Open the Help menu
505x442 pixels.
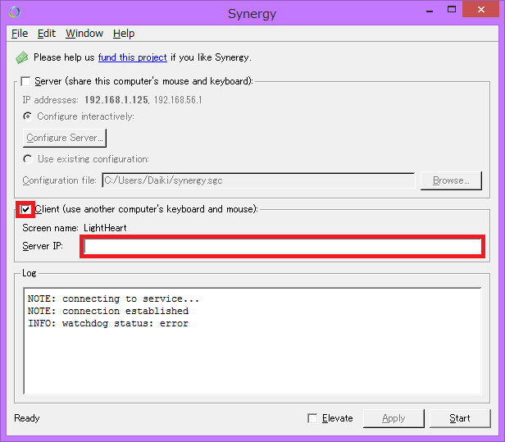point(124,34)
